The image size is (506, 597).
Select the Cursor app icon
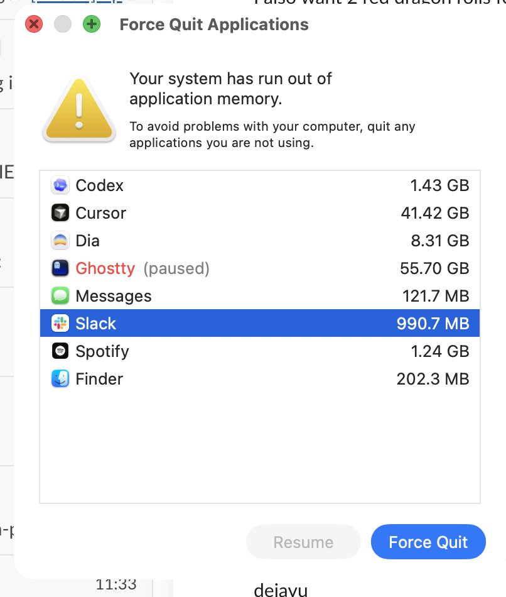coord(60,213)
